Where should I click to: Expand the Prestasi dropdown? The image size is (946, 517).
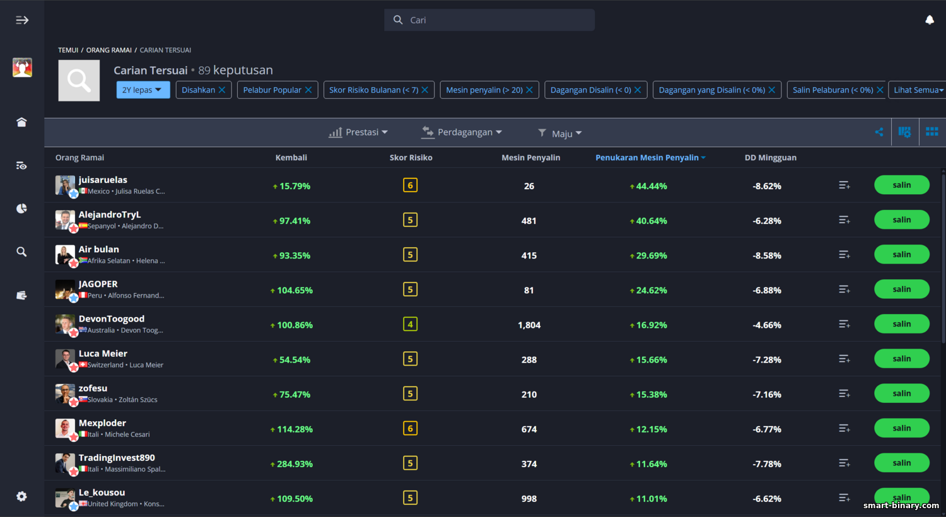(x=358, y=132)
